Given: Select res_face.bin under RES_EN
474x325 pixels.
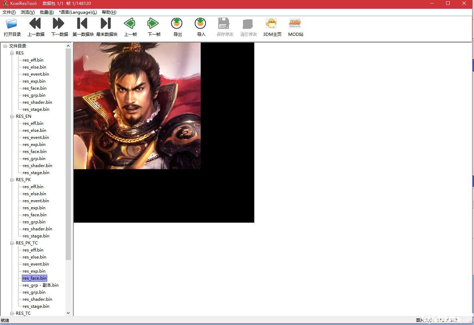Looking at the screenshot, I should pos(35,152).
